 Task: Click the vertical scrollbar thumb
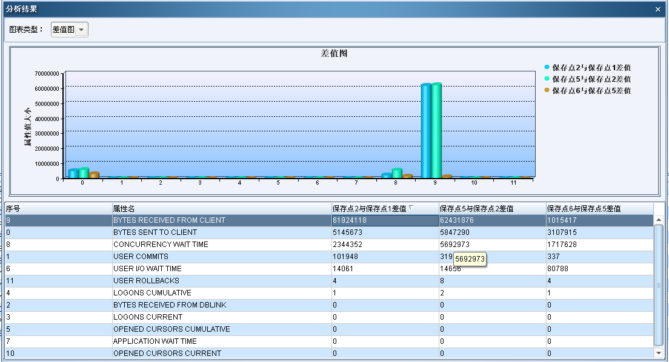point(659,285)
